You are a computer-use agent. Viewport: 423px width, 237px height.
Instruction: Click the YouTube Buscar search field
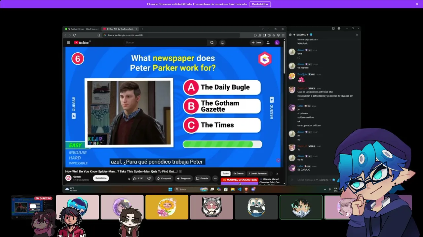coord(165,42)
